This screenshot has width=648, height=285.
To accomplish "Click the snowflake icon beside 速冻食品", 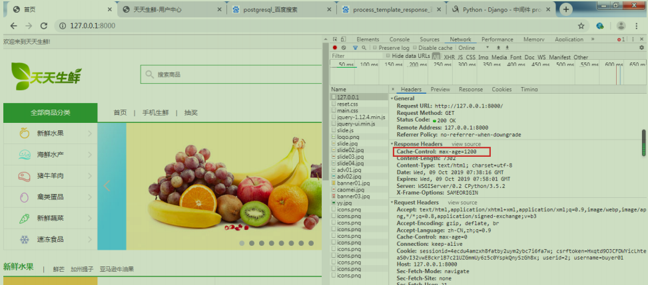I will coord(25,239).
